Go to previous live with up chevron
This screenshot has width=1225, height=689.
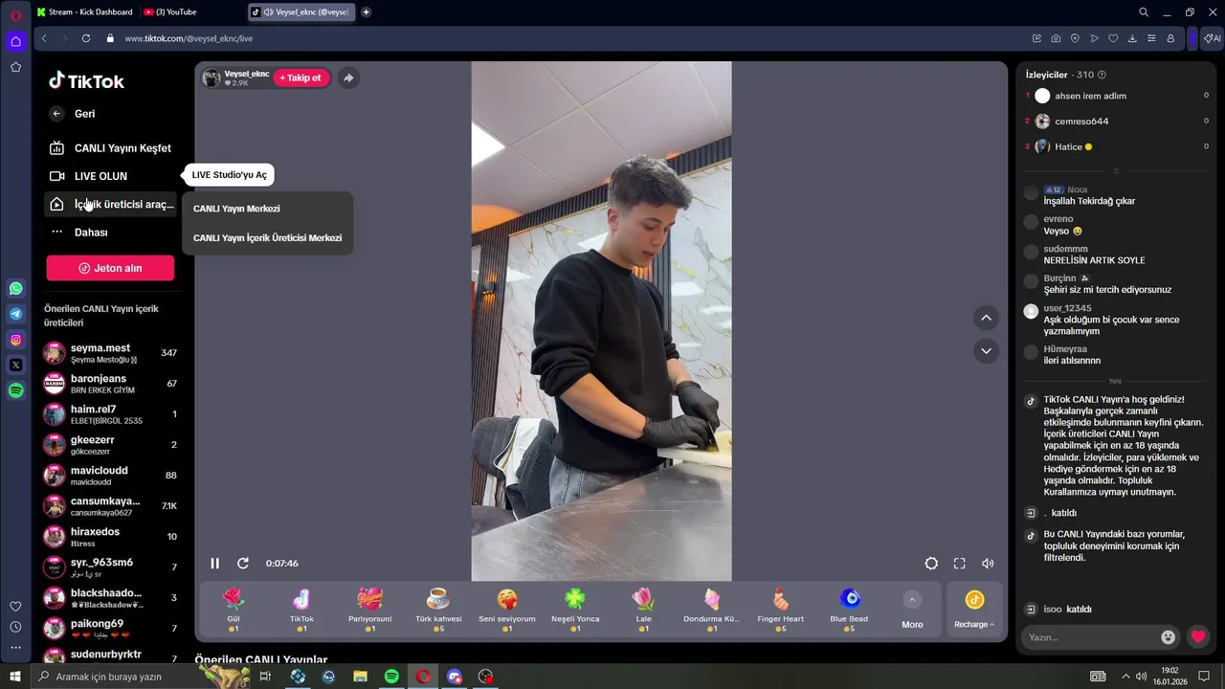coord(986,318)
